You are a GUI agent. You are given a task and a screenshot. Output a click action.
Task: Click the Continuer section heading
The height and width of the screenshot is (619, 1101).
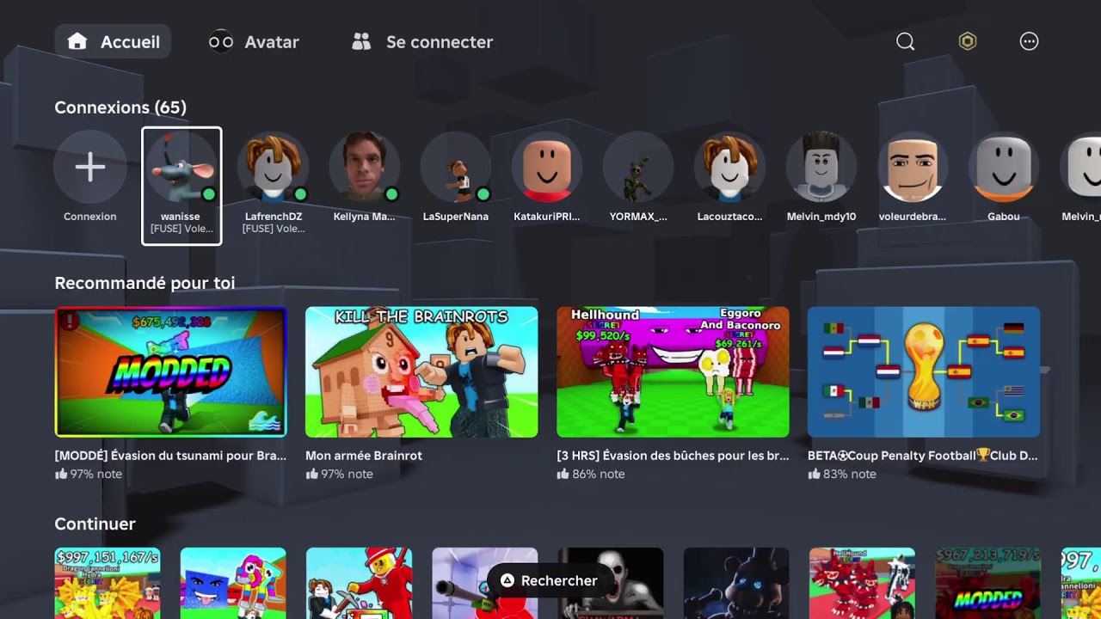pos(95,524)
